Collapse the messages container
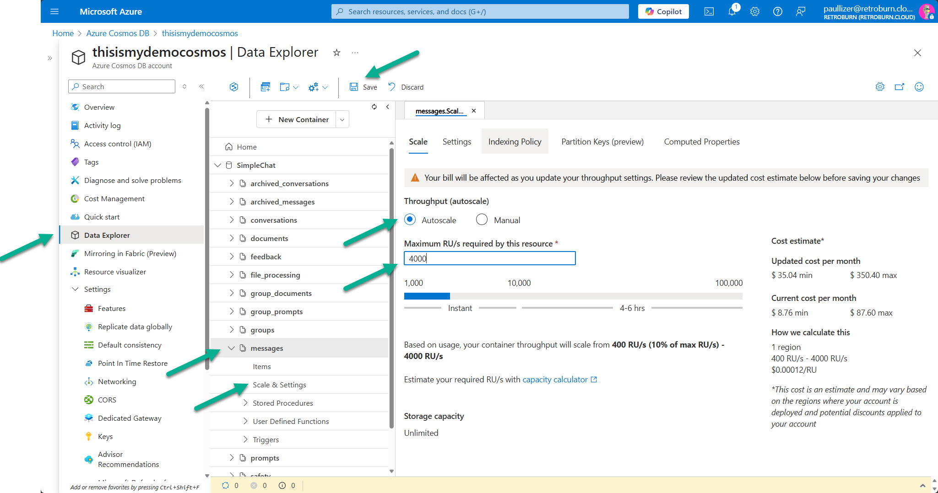The height and width of the screenshot is (493, 938). click(x=232, y=348)
